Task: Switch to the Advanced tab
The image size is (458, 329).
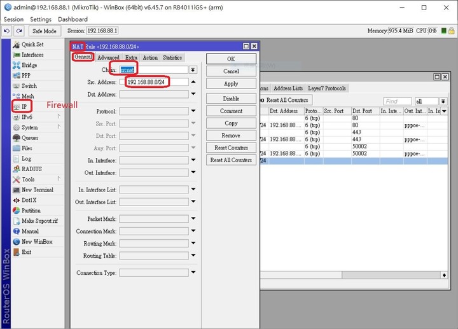Action: click(x=108, y=57)
